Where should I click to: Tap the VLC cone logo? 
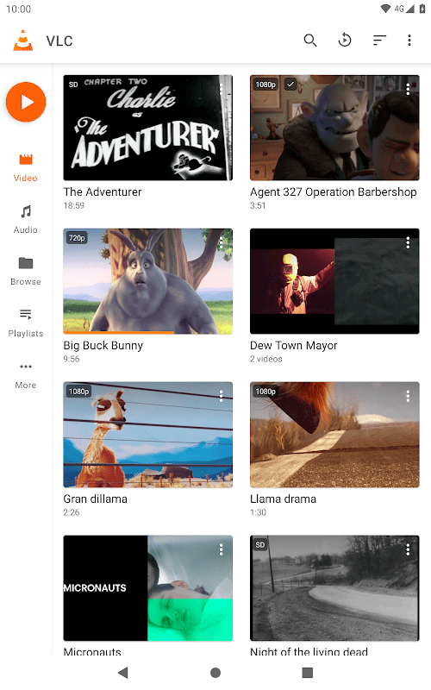[23, 41]
